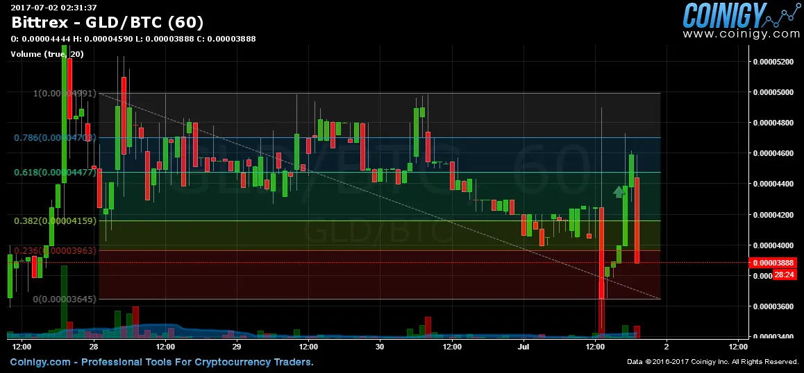Click the 0.00005200 price axis label
The height and width of the screenshot is (373, 804).
[773, 62]
